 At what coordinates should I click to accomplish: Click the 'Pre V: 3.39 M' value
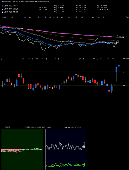click(x=102, y=8)
